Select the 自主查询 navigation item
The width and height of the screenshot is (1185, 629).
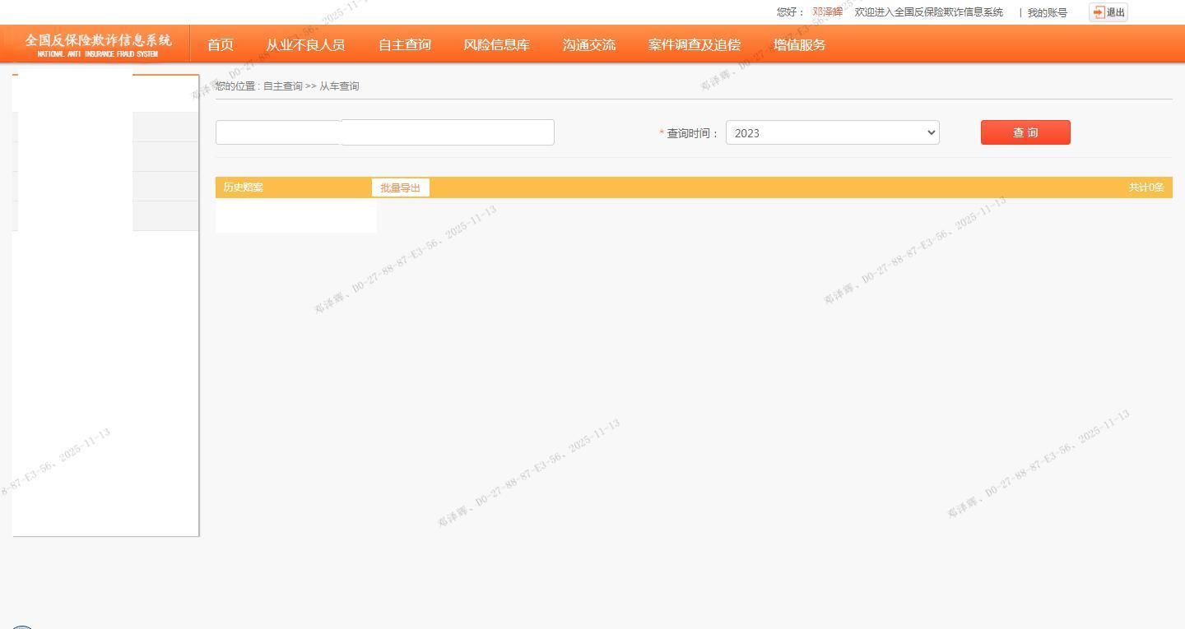click(404, 45)
